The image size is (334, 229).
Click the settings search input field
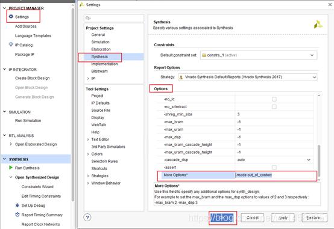click(x=114, y=18)
